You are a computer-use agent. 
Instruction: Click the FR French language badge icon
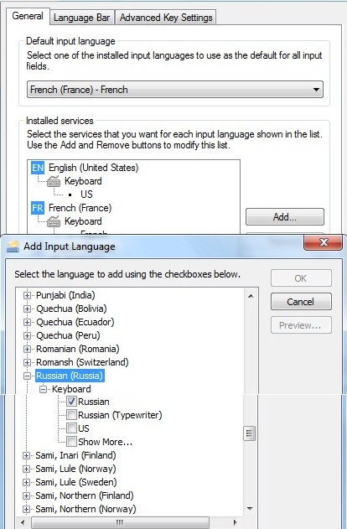38,208
